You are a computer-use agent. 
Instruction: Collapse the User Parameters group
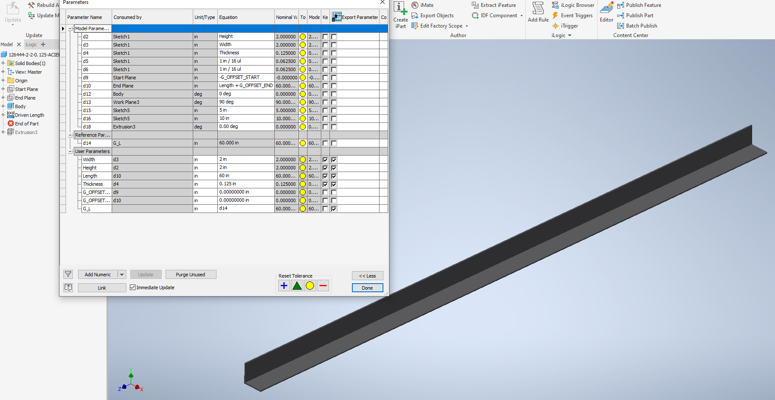[x=70, y=151]
